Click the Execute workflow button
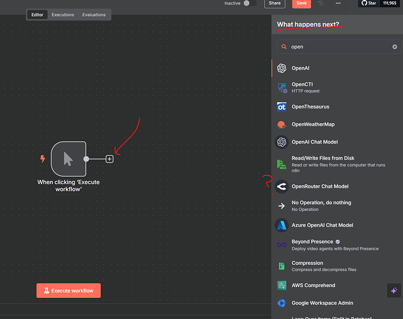403x319 pixels. click(68, 290)
